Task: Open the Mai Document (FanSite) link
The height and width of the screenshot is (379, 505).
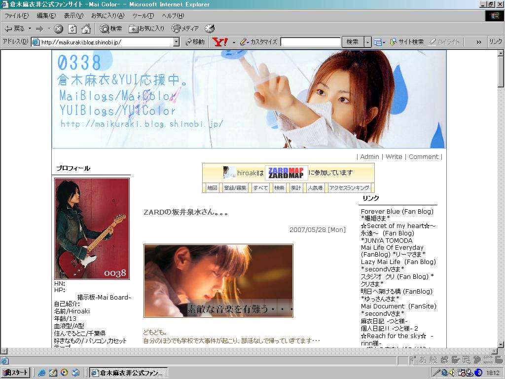Action: click(x=398, y=306)
